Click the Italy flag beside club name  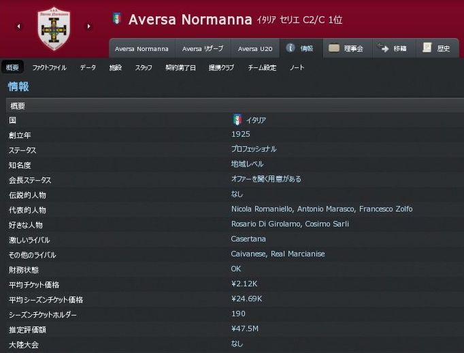click(x=116, y=19)
